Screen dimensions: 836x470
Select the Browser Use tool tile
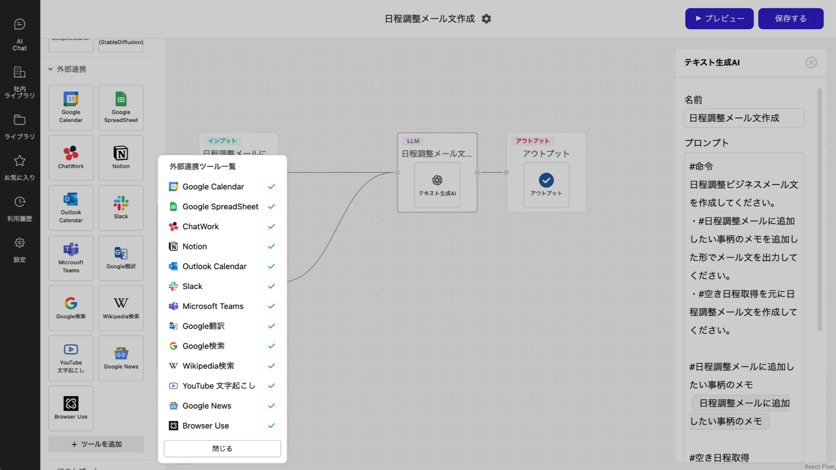pyautogui.click(x=71, y=408)
